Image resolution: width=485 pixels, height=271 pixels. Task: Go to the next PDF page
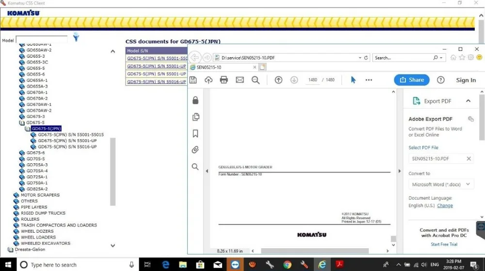(294, 80)
